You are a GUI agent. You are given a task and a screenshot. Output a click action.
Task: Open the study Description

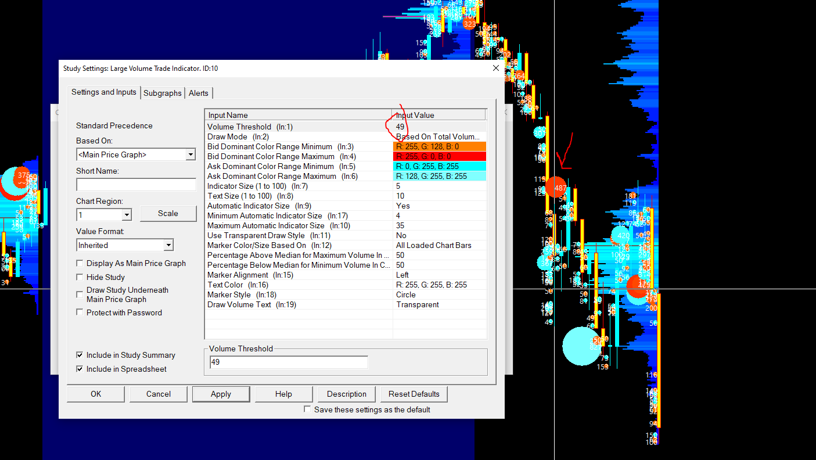[x=346, y=394]
